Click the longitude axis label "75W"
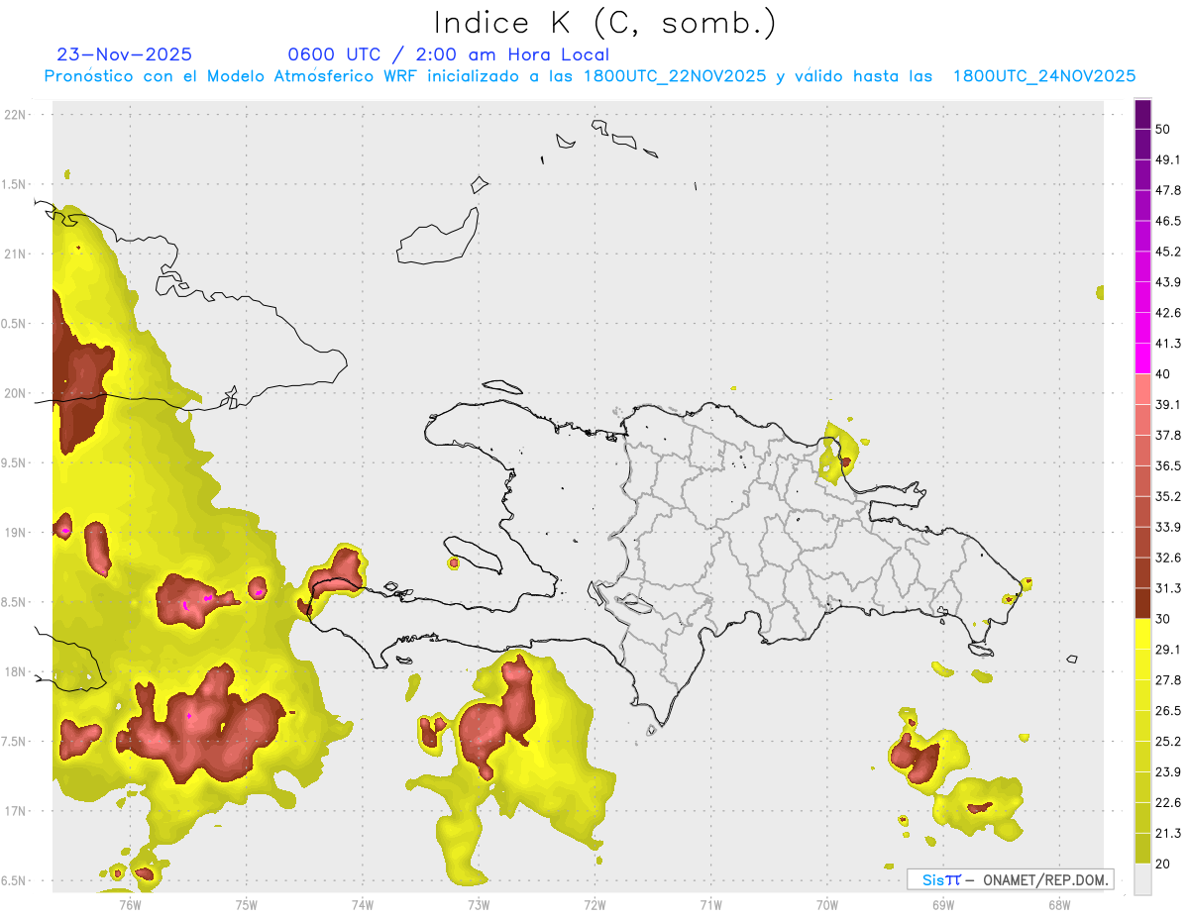The image size is (1189, 918). [x=247, y=904]
